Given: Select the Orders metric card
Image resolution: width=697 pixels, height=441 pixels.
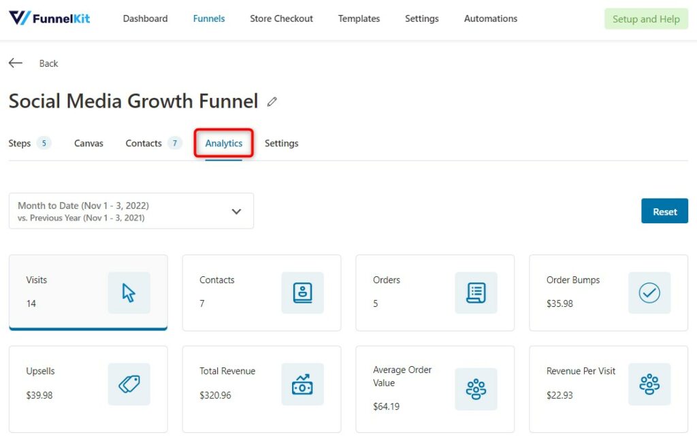Looking at the screenshot, I should (x=435, y=293).
